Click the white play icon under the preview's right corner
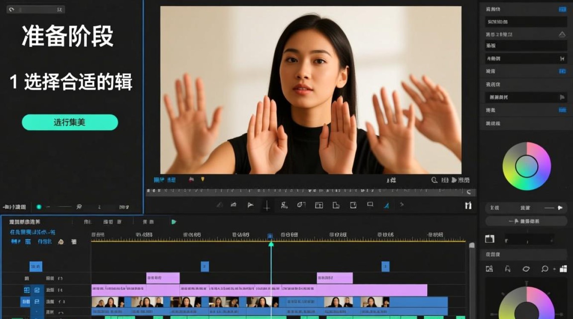Image resolution: width=573 pixels, height=319 pixels. click(x=454, y=180)
